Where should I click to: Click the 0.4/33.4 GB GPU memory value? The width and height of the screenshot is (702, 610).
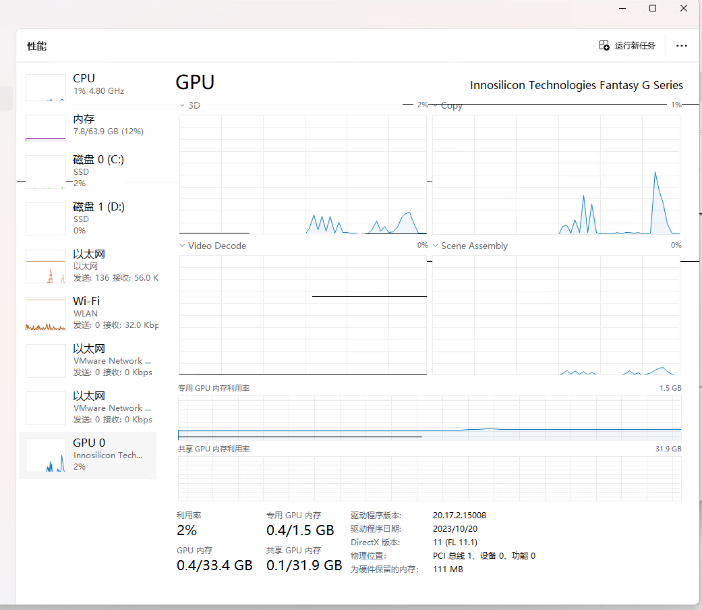[214, 565]
